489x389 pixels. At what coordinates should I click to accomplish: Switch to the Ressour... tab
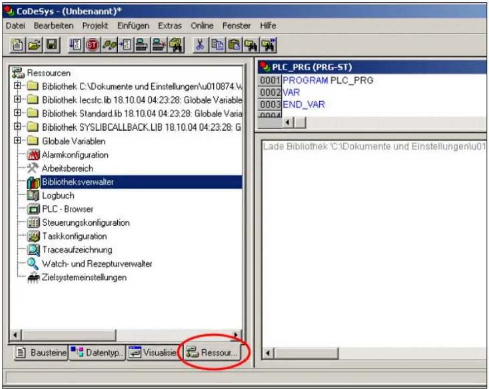tap(213, 352)
